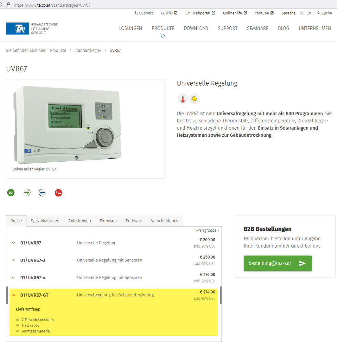The image size is (337, 342).
Task: Expand the 01/UVR67-3 row chevron
Action: pos(13,260)
